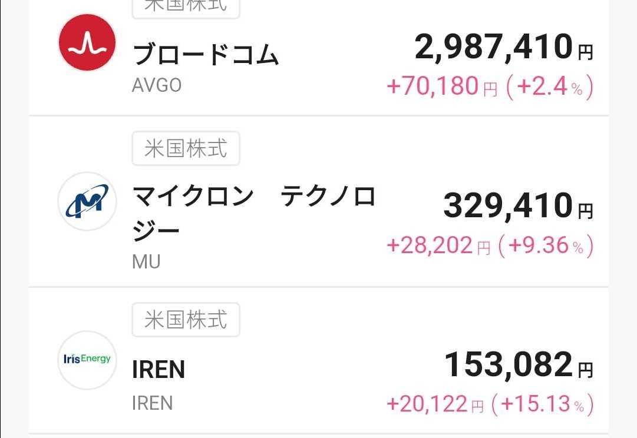Select the AVGO ticker symbol
Viewport: 637px width, 438px height.
[157, 86]
